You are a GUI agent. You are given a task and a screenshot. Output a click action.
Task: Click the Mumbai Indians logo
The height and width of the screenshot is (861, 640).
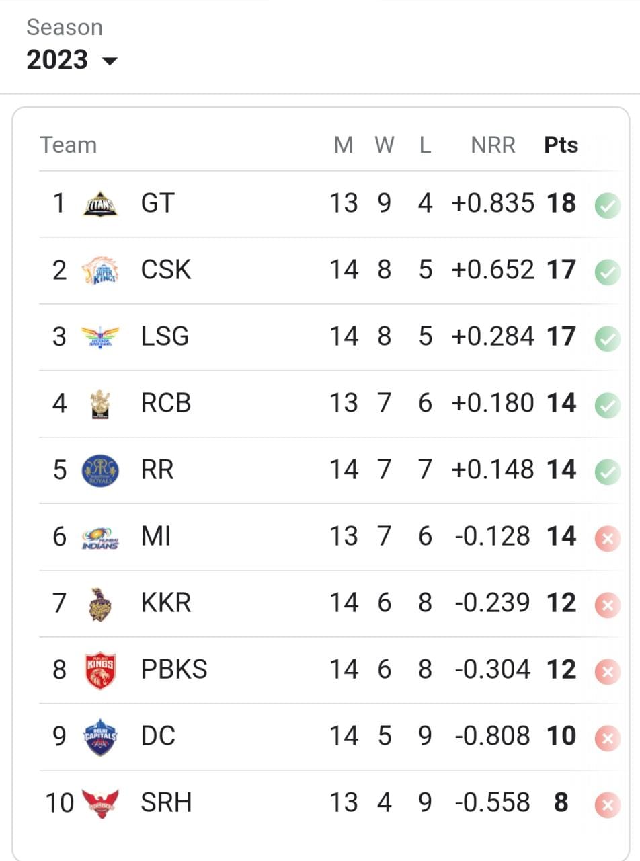pos(100,537)
